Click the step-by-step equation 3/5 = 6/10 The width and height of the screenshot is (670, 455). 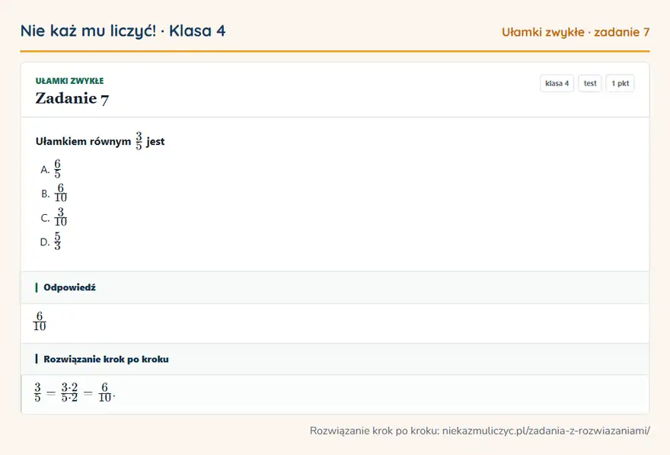[x=75, y=393]
